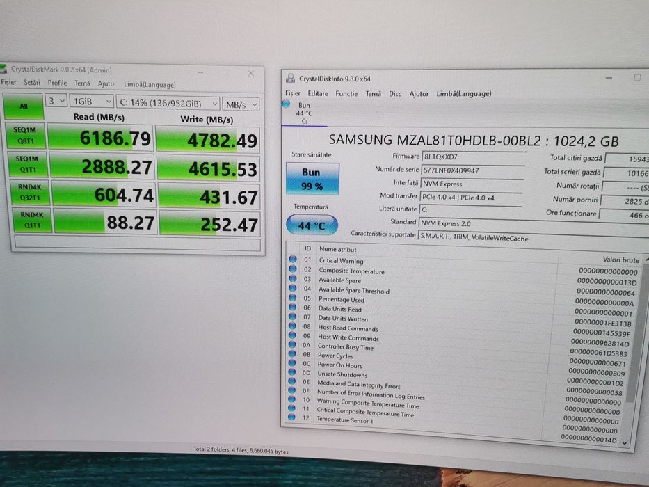The width and height of the screenshot is (649, 487).
Task: Open Disc menu in CrystalDiskInfo
Action: 395,94
